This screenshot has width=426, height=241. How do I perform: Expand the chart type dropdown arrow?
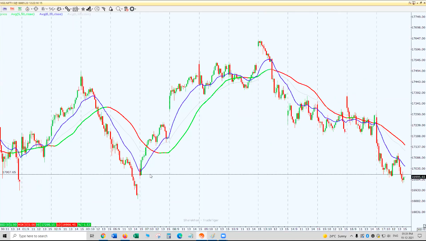point(47,9)
